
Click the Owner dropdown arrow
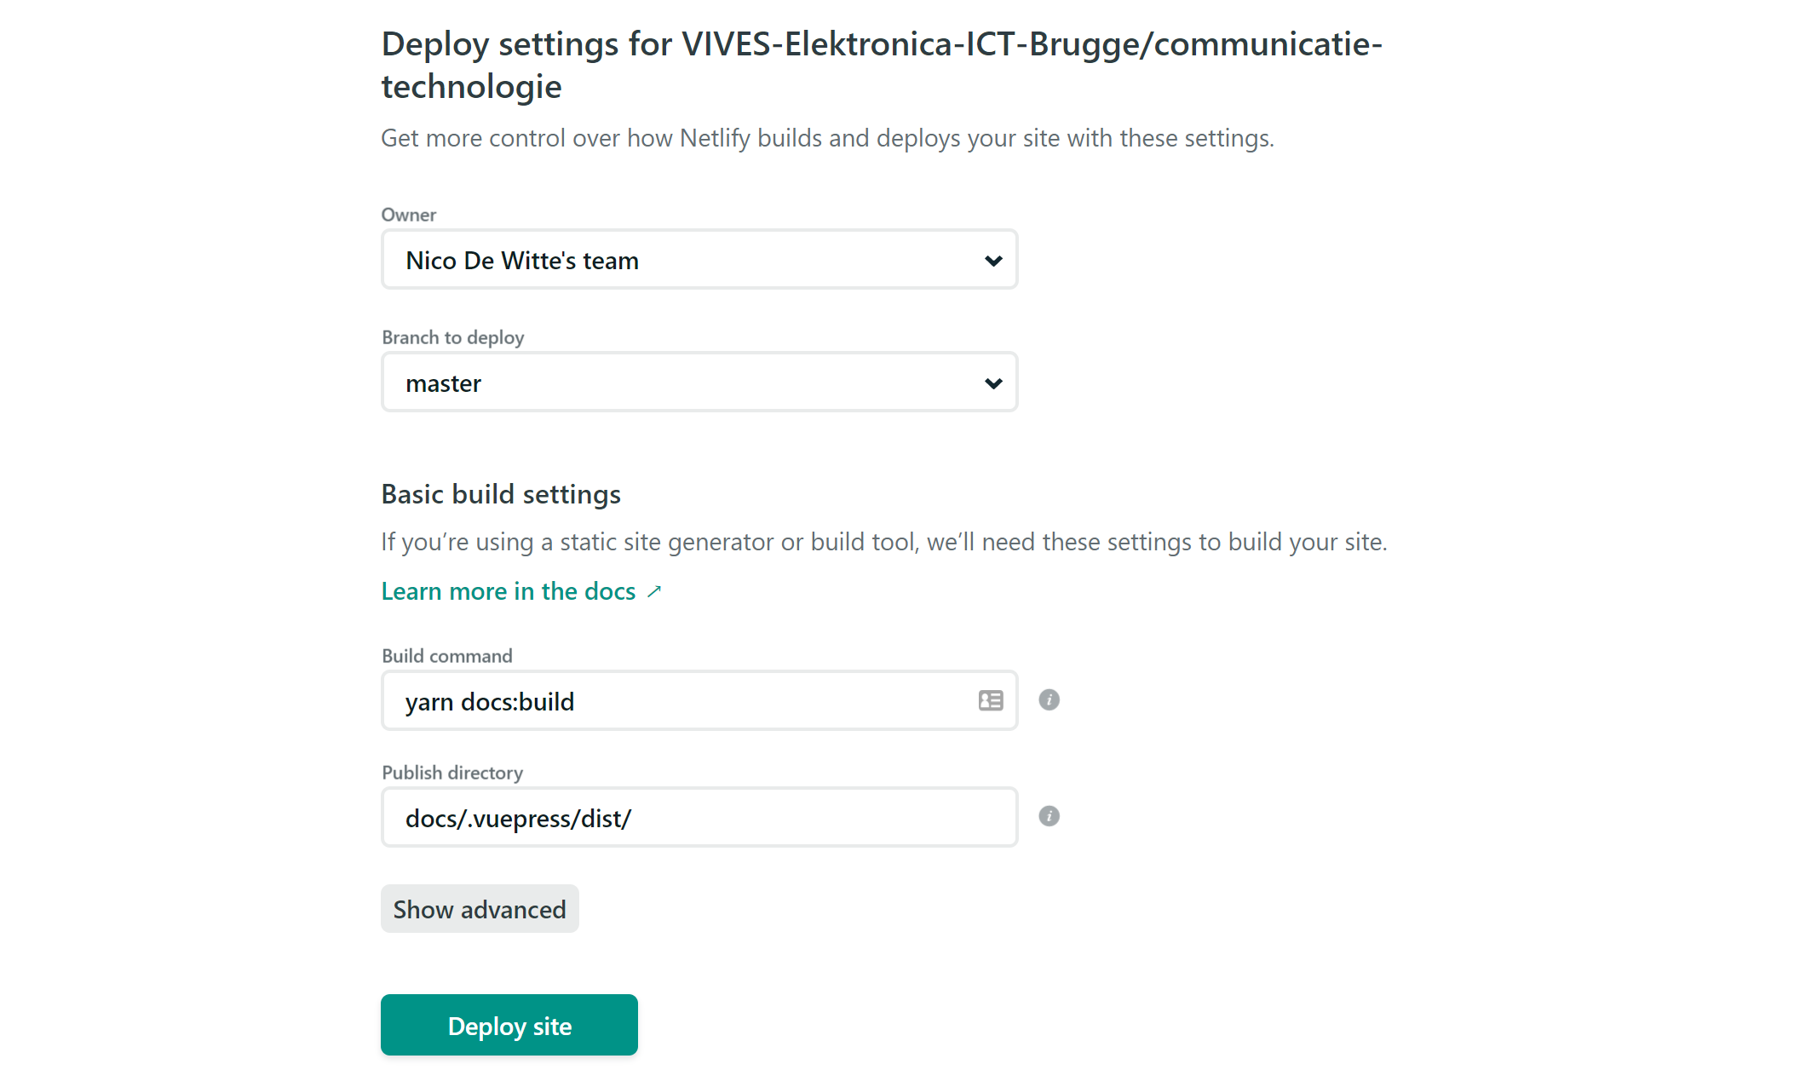pos(992,259)
